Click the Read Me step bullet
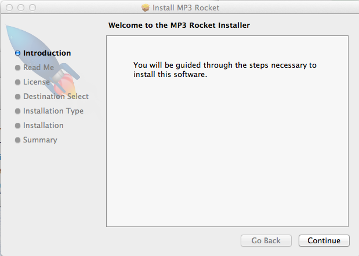This screenshot has width=359, height=256. pos(18,68)
